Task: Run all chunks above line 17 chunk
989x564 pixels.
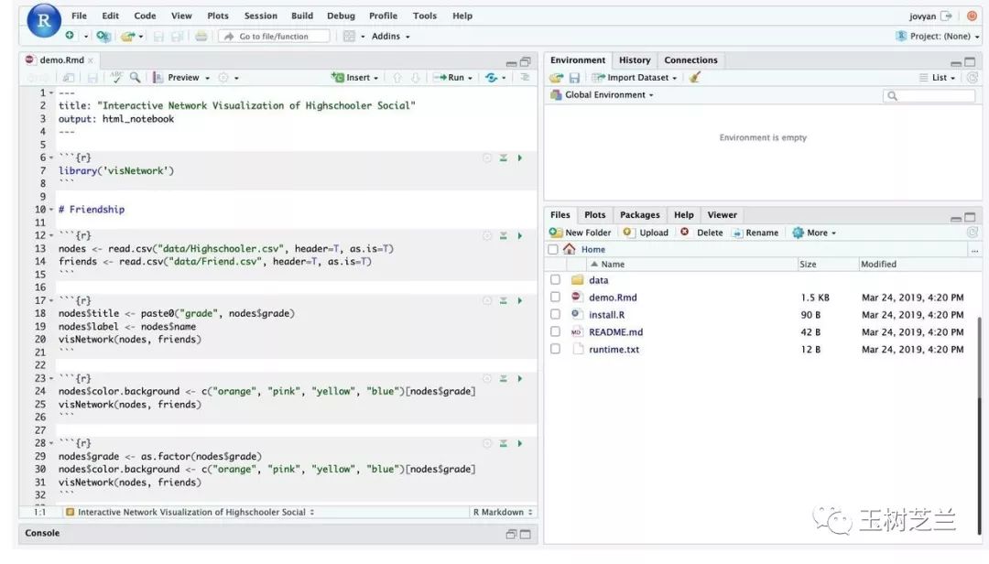Action: click(x=504, y=301)
